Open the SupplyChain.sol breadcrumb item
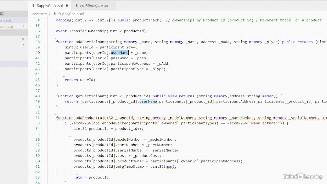327x184 pixels. point(71,14)
